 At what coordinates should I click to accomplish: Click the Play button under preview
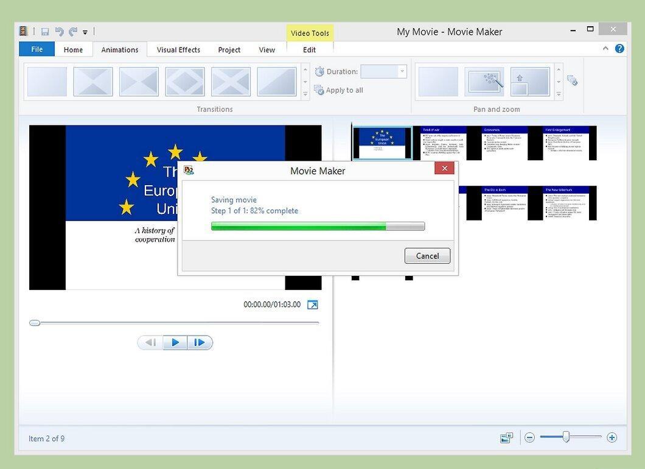click(175, 342)
